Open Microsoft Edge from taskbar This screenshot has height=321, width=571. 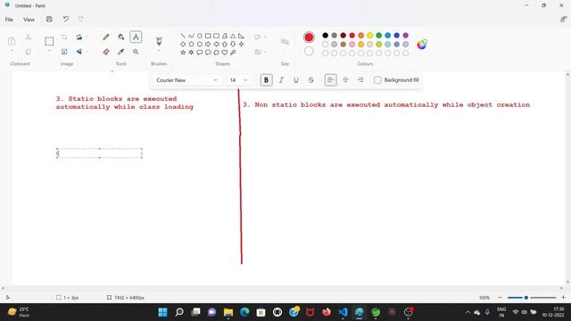244,312
